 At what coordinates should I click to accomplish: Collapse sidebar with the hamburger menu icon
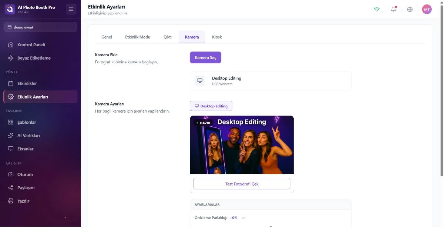[x=71, y=9]
